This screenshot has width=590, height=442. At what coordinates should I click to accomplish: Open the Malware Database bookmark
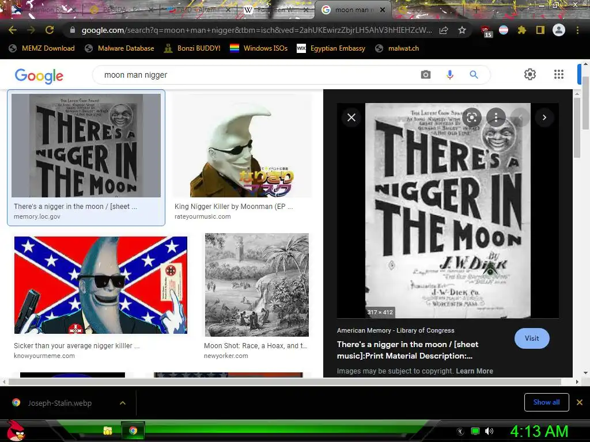pos(119,48)
